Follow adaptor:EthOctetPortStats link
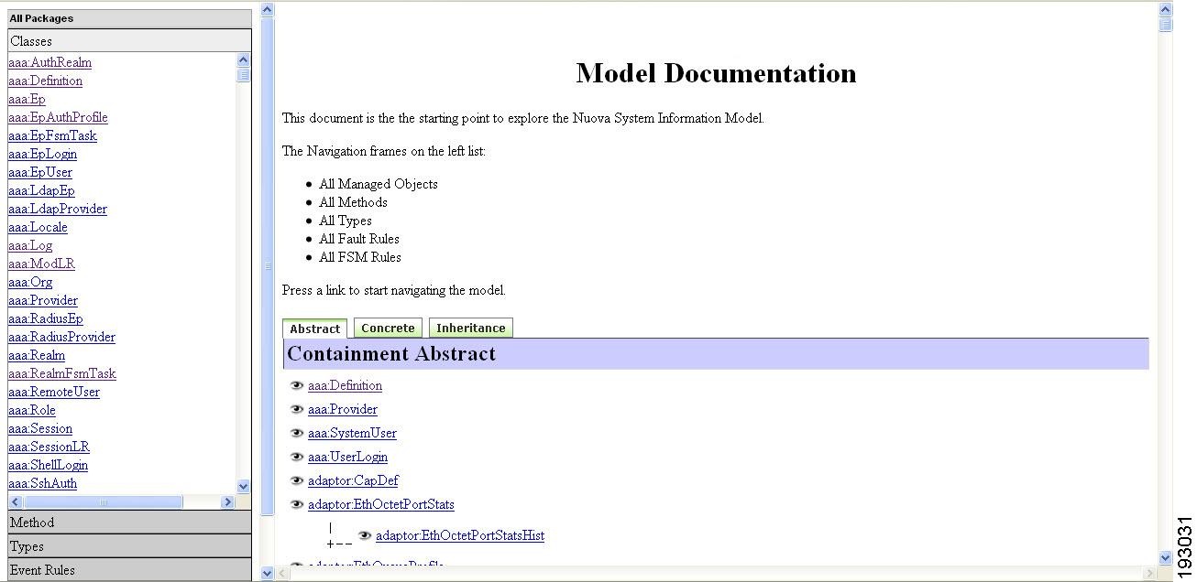 [x=381, y=504]
